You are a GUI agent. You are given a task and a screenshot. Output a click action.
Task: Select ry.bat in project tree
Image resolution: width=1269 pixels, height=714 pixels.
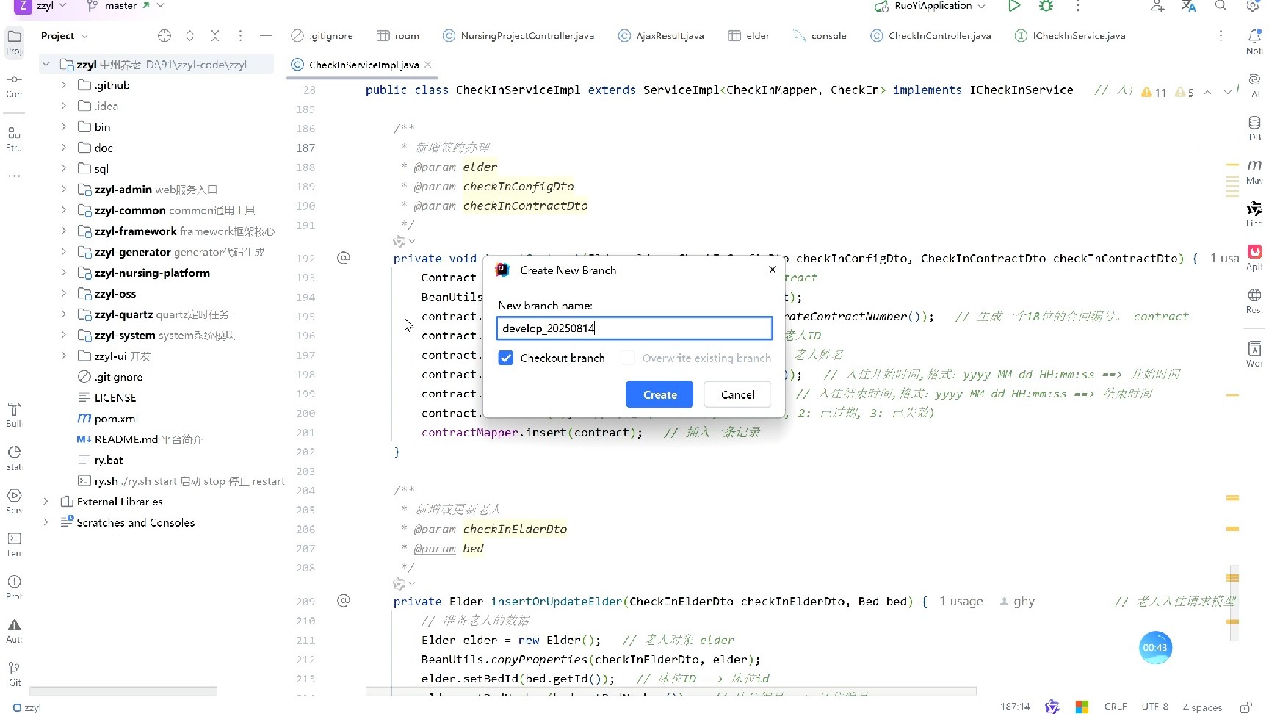[109, 460]
